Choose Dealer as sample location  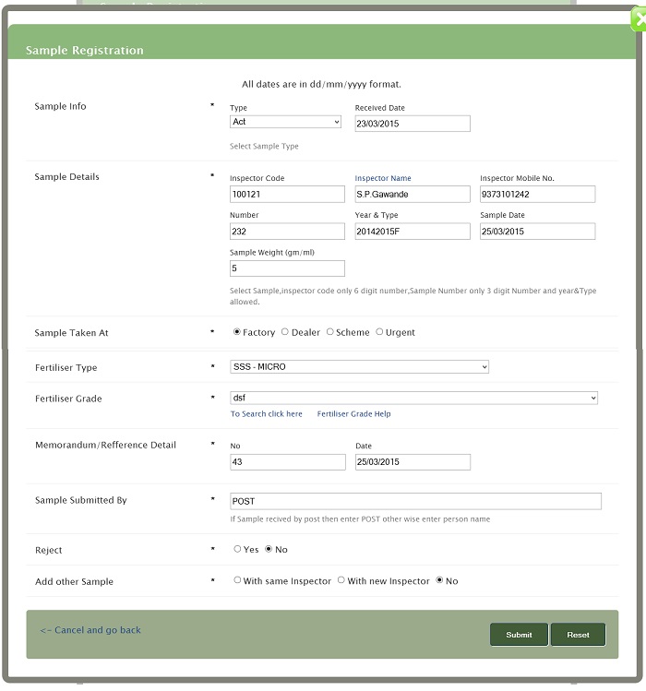coord(285,332)
